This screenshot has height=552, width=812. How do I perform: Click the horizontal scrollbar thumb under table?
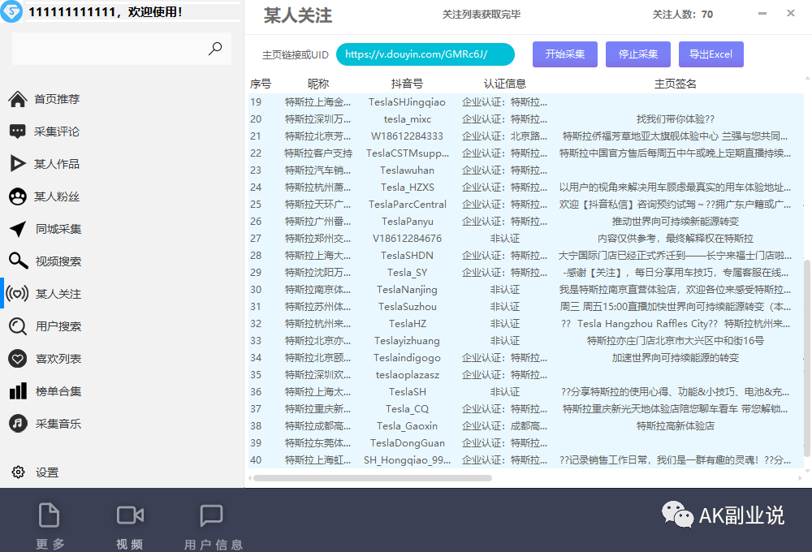pyautogui.click(x=373, y=478)
